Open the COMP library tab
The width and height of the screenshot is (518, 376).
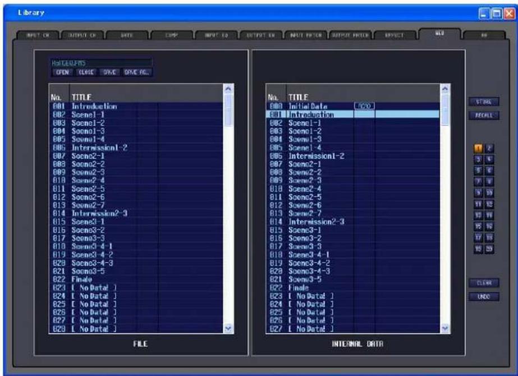click(172, 35)
